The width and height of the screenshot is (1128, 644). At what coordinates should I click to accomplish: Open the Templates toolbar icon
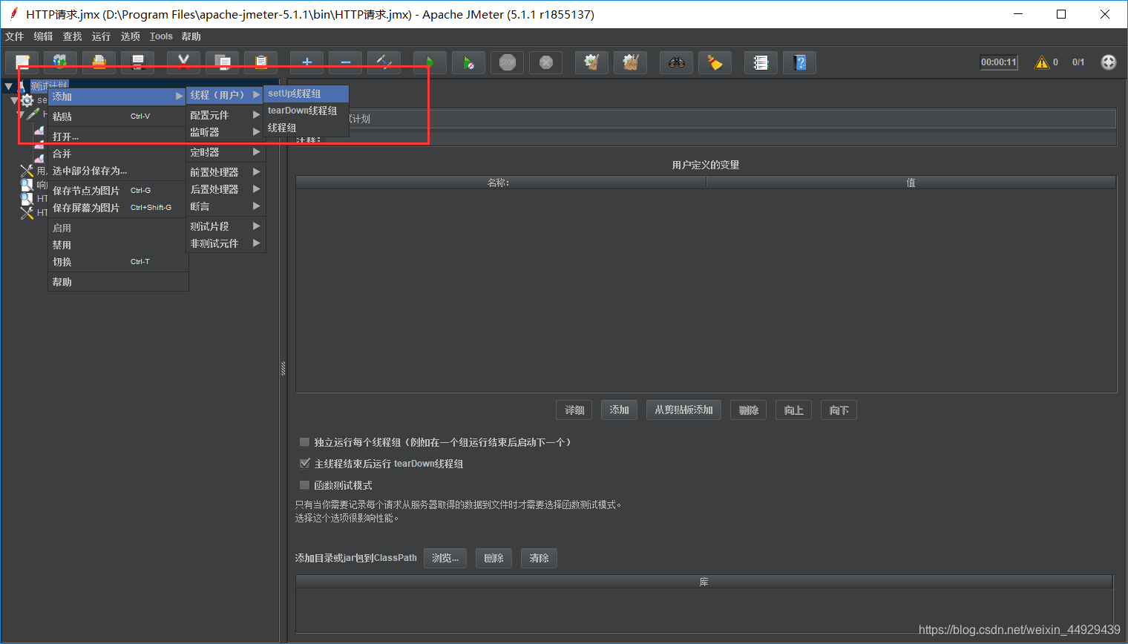pos(60,62)
